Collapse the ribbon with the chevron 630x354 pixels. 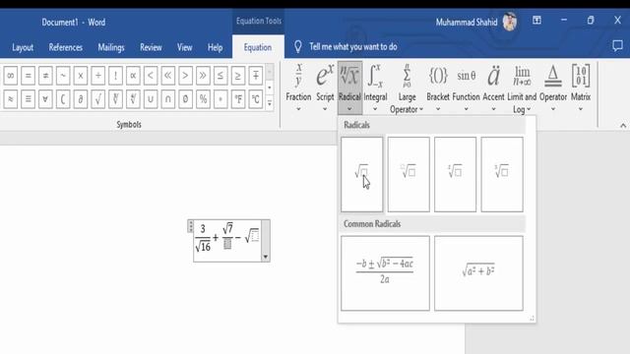pos(623,126)
